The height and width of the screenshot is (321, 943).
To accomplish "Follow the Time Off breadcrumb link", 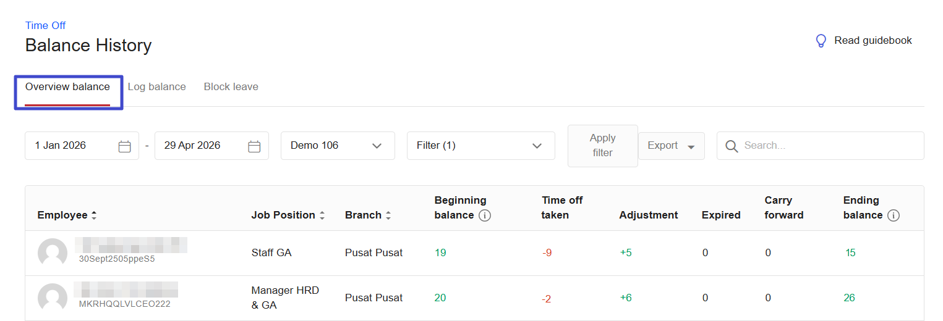I will coord(45,25).
